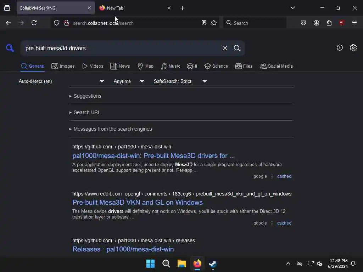
Task: Select the News search category
Action: pos(120,66)
